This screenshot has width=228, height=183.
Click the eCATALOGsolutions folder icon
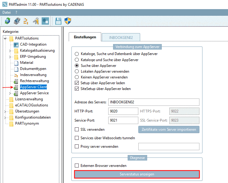11,105
